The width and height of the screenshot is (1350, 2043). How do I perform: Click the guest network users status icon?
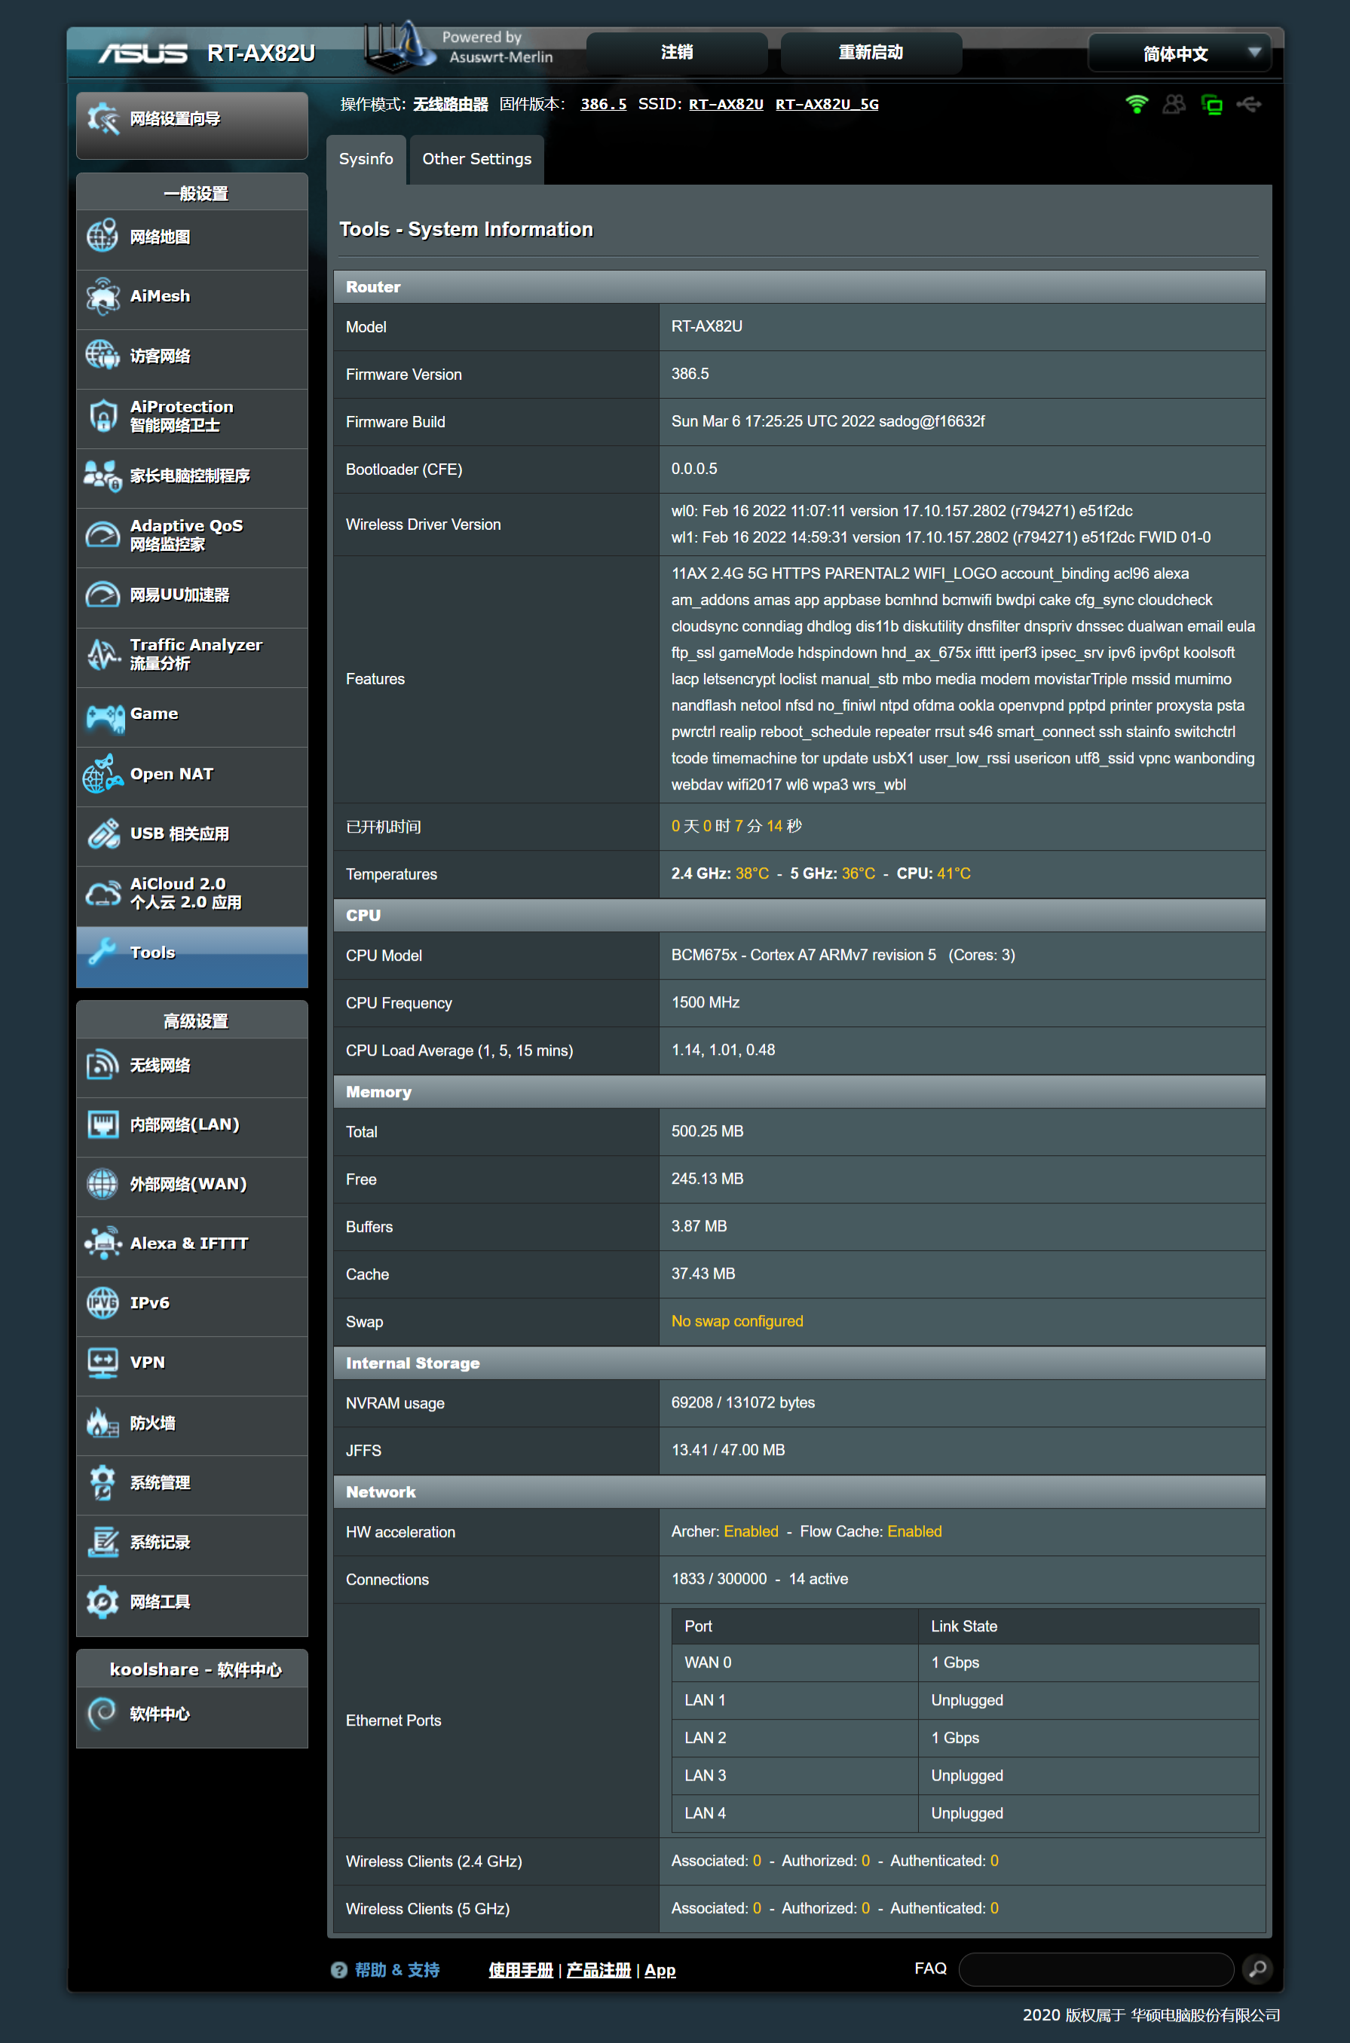tap(1174, 104)
